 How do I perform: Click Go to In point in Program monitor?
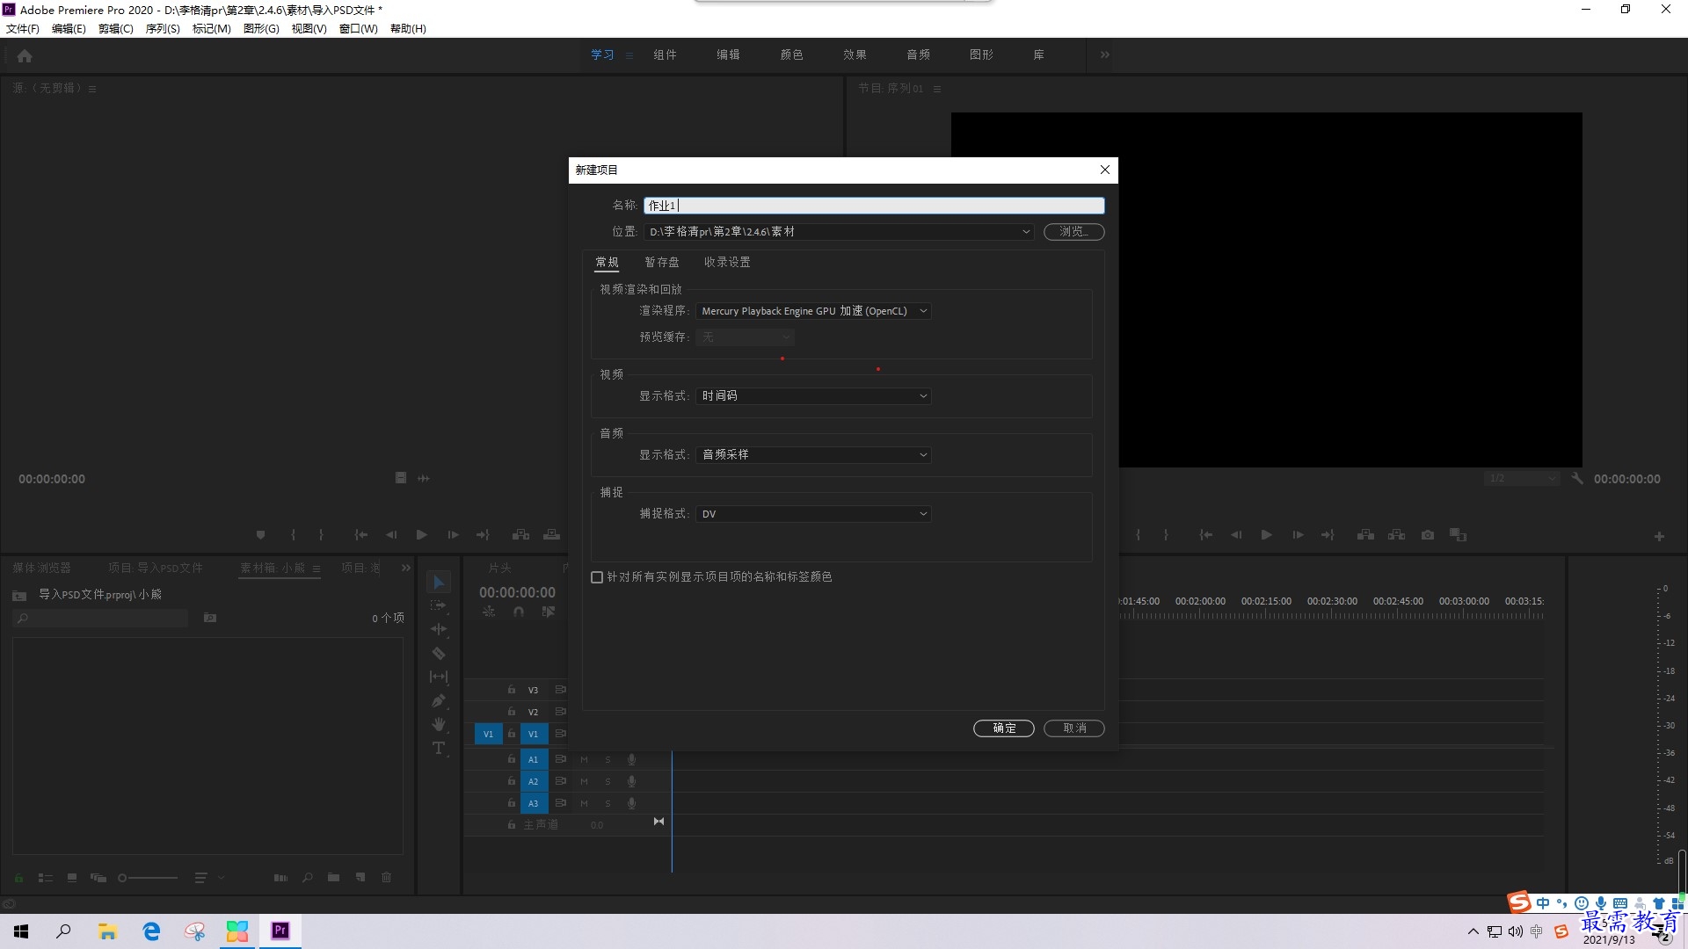(x=1206, y=534)
